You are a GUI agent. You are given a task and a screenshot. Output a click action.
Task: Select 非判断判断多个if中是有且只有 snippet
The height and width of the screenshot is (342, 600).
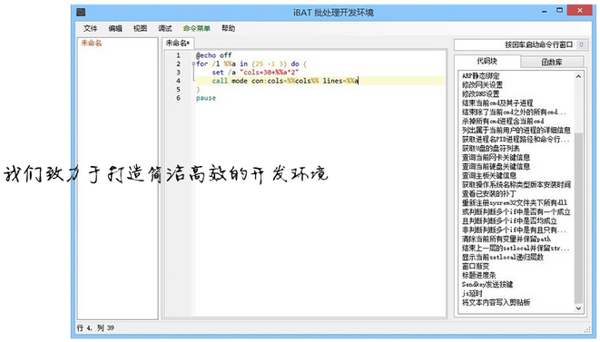point(514,230)
